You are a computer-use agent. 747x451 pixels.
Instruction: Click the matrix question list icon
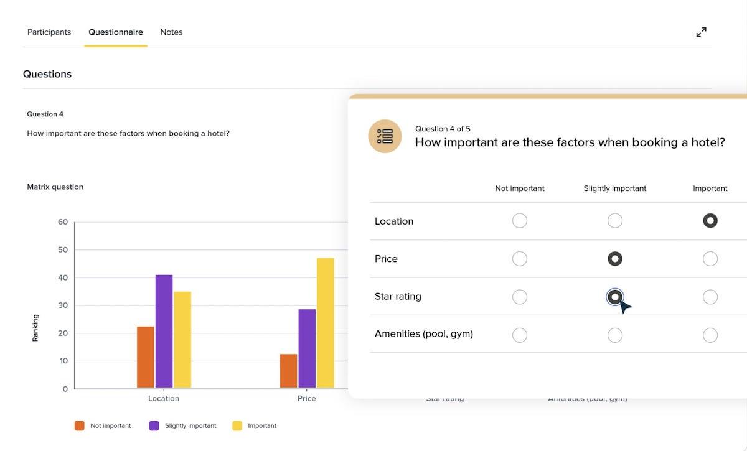click(x=385, y=136)
